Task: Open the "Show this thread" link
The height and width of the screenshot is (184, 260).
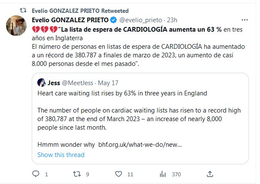Action: coord(61,154)
